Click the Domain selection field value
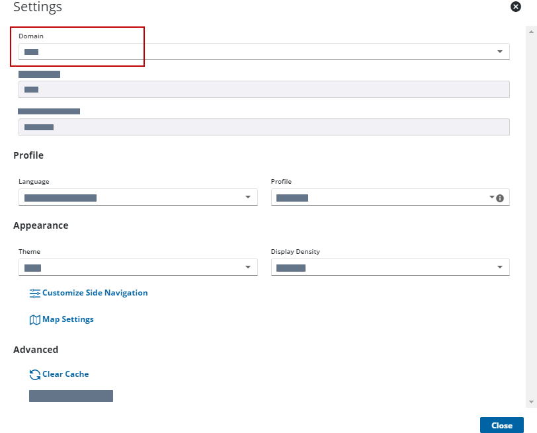 [x=32, y=52]
